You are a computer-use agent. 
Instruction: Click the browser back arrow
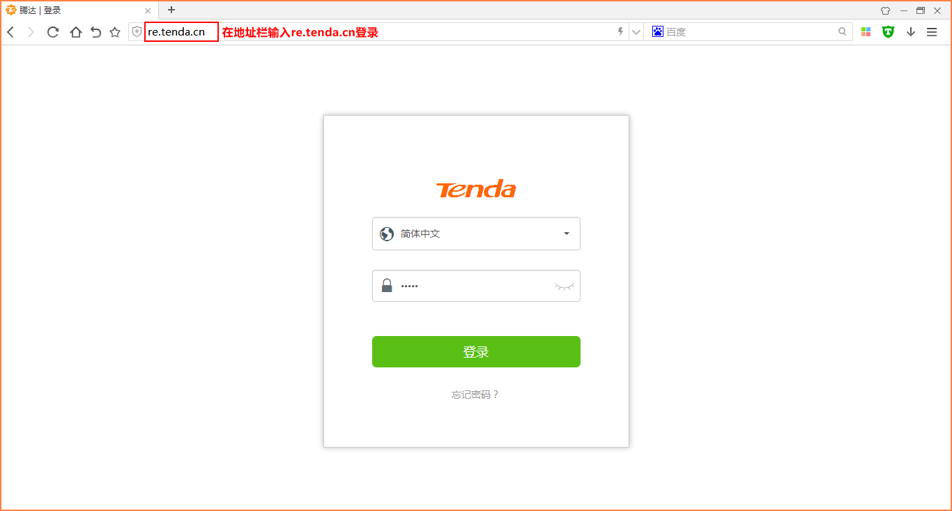tap(10, 32)
